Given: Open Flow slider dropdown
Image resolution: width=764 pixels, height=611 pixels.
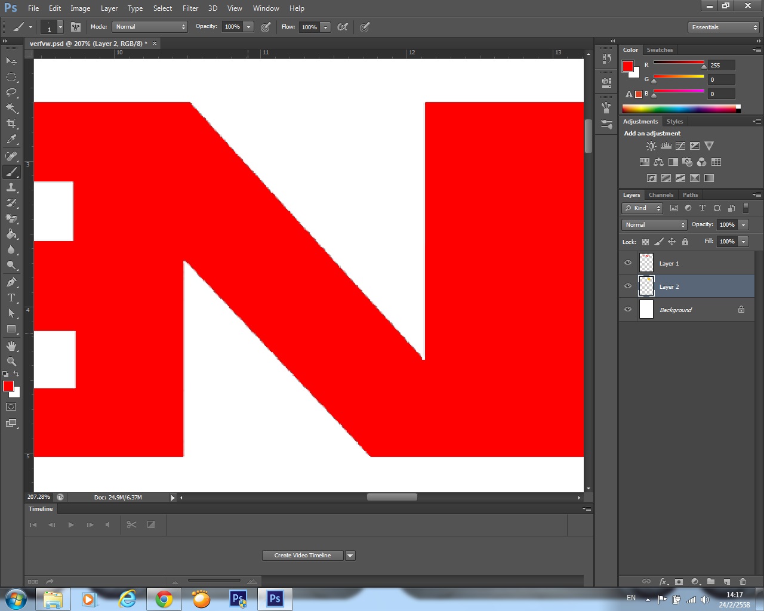Looking at the screenshot, I should pyautogui.click(x=325, y=27).
